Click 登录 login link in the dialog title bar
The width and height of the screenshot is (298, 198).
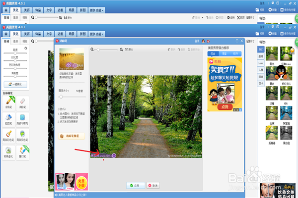pyautogui.click(x=197, y=41)
